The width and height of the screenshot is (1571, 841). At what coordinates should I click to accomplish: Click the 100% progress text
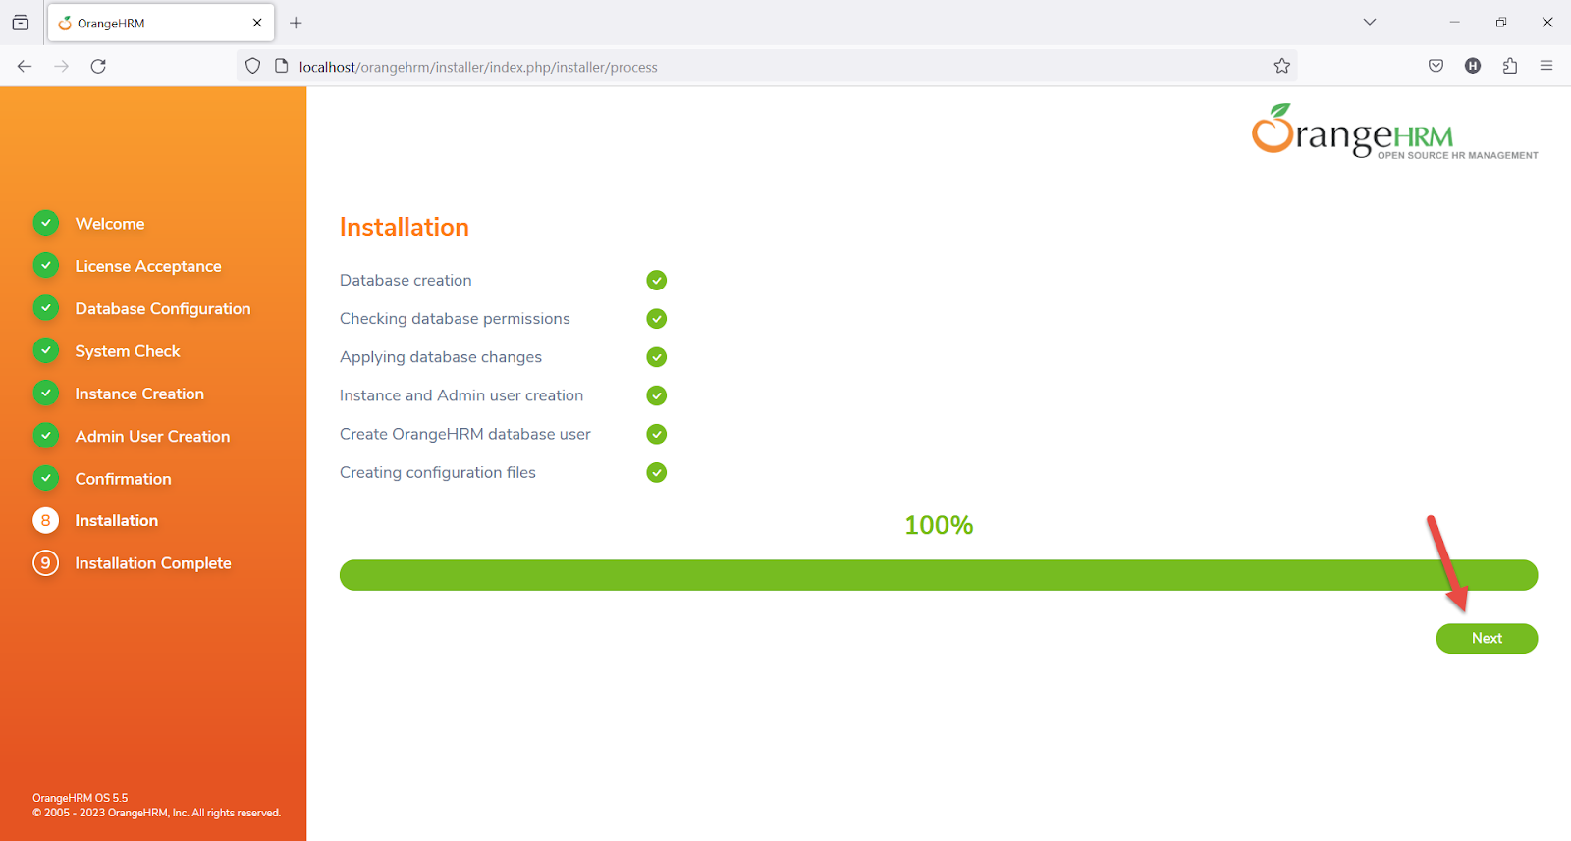point(939,525)
